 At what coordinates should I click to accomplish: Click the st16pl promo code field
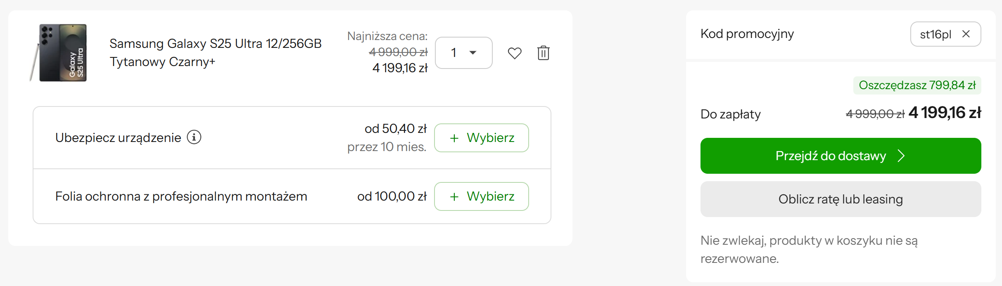(945, 34)
